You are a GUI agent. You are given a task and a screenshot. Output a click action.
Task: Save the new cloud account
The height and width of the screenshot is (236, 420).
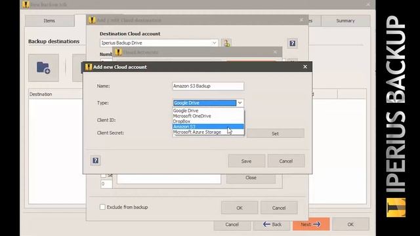coord(247,161)
